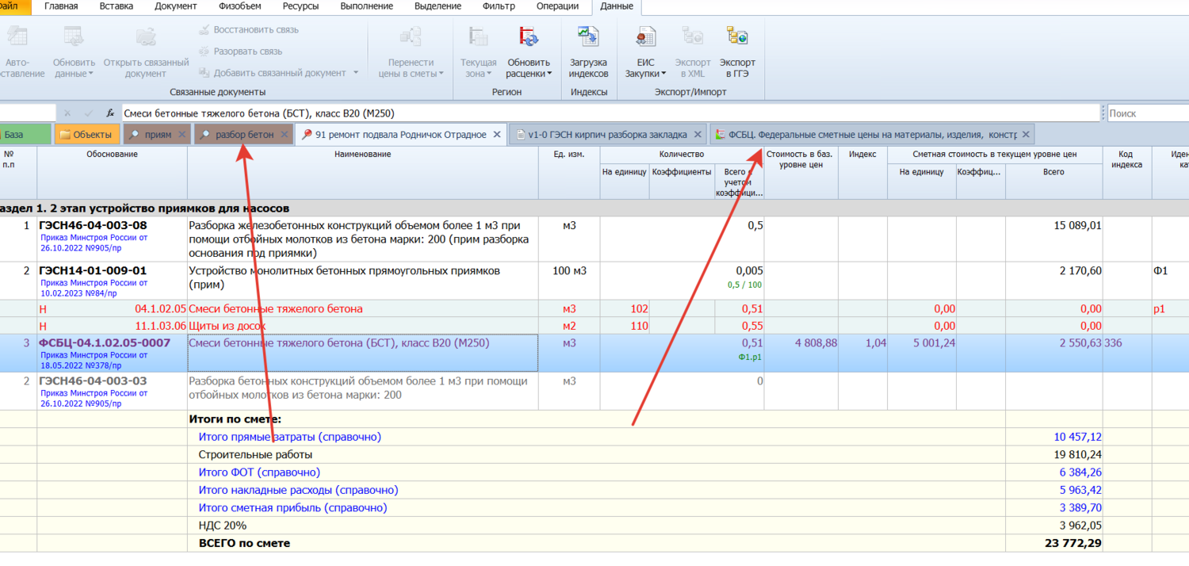Open the Фильтр ribbon tab
Image resolution: width=1189 pixels, height=566 pixels.
pos(498,6)
